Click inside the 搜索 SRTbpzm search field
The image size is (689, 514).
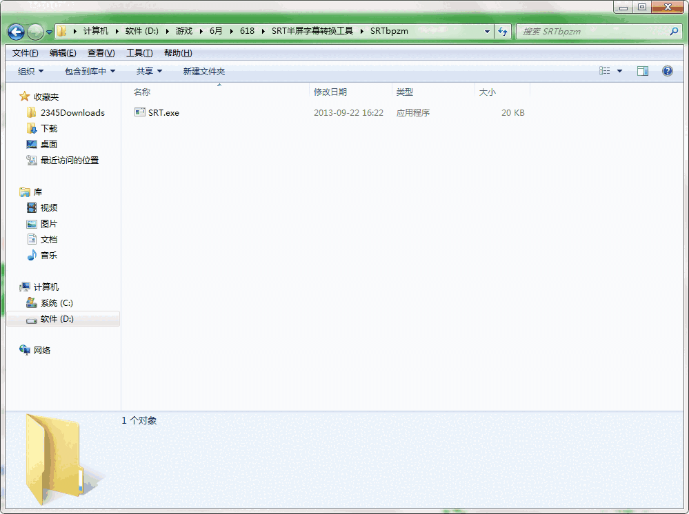[593, 31]
